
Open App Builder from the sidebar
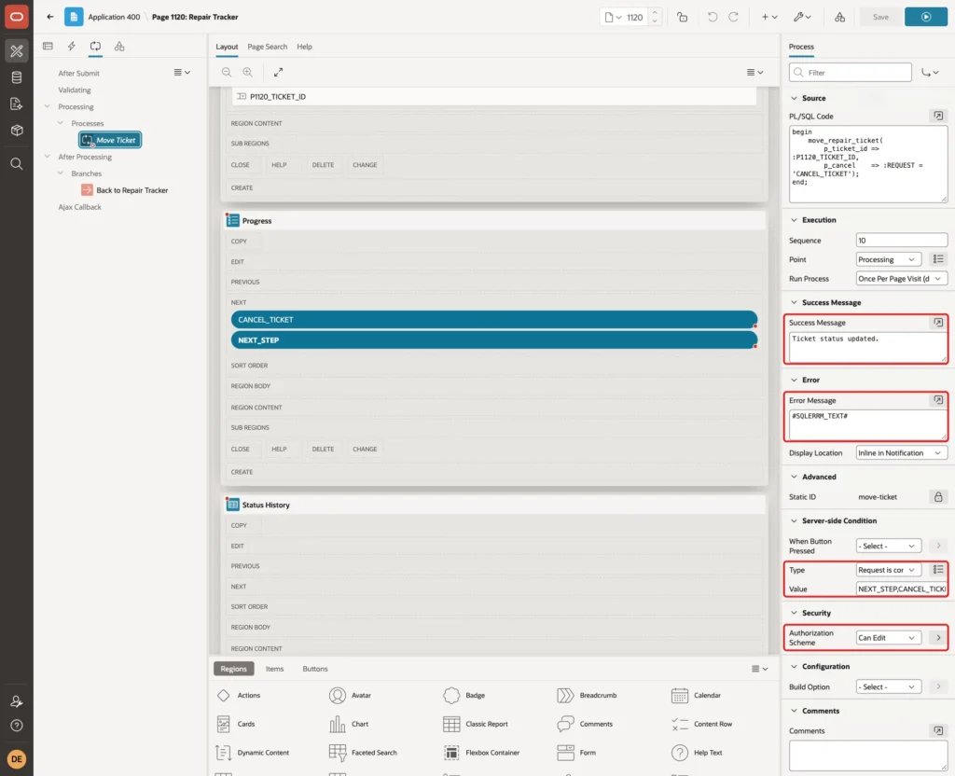click(17, 50)
